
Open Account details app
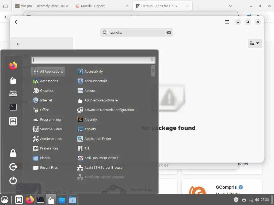(x=92, y=81)
